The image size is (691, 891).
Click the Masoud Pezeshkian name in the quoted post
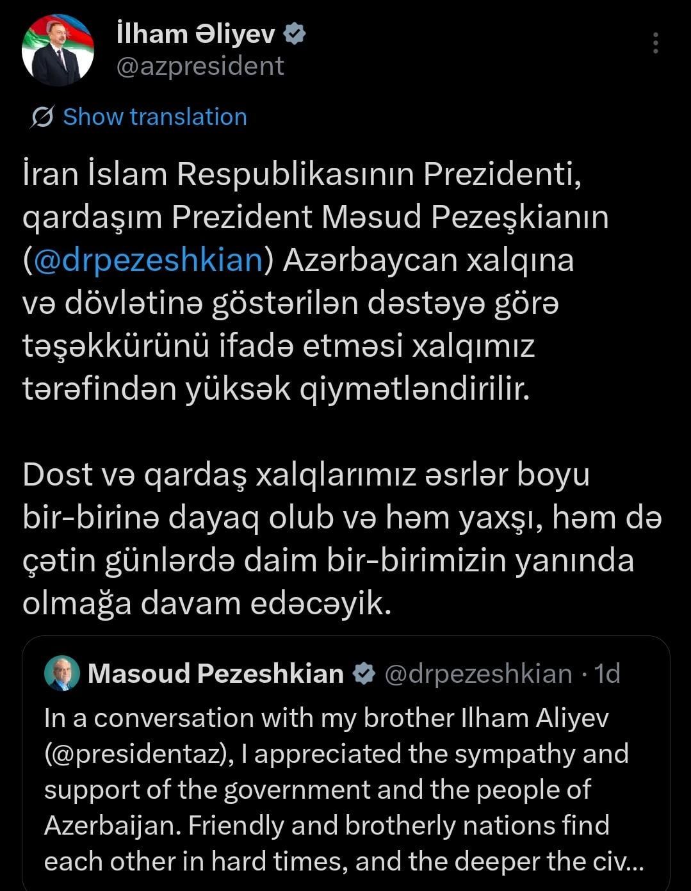[216, 674]
